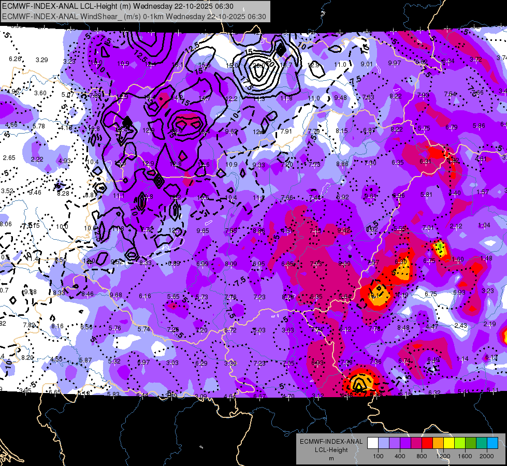Click the legend title ECMWF-INDEX-ANAL
Viewport: 507px width, 466px height.
[331, 442]
